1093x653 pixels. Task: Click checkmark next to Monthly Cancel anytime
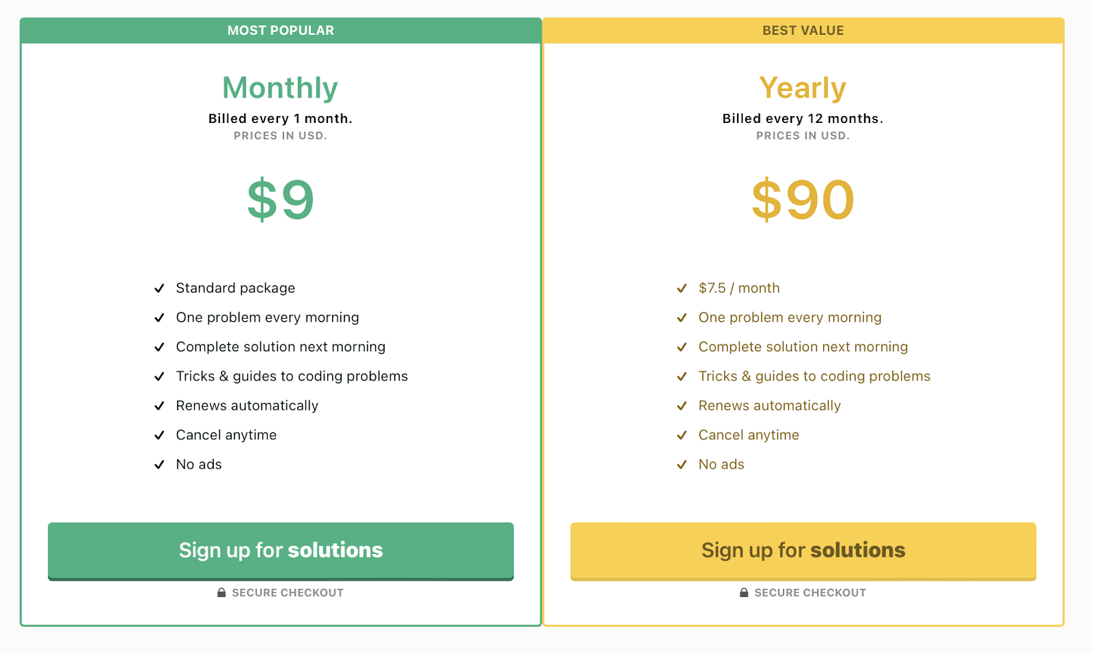point(159,435)
